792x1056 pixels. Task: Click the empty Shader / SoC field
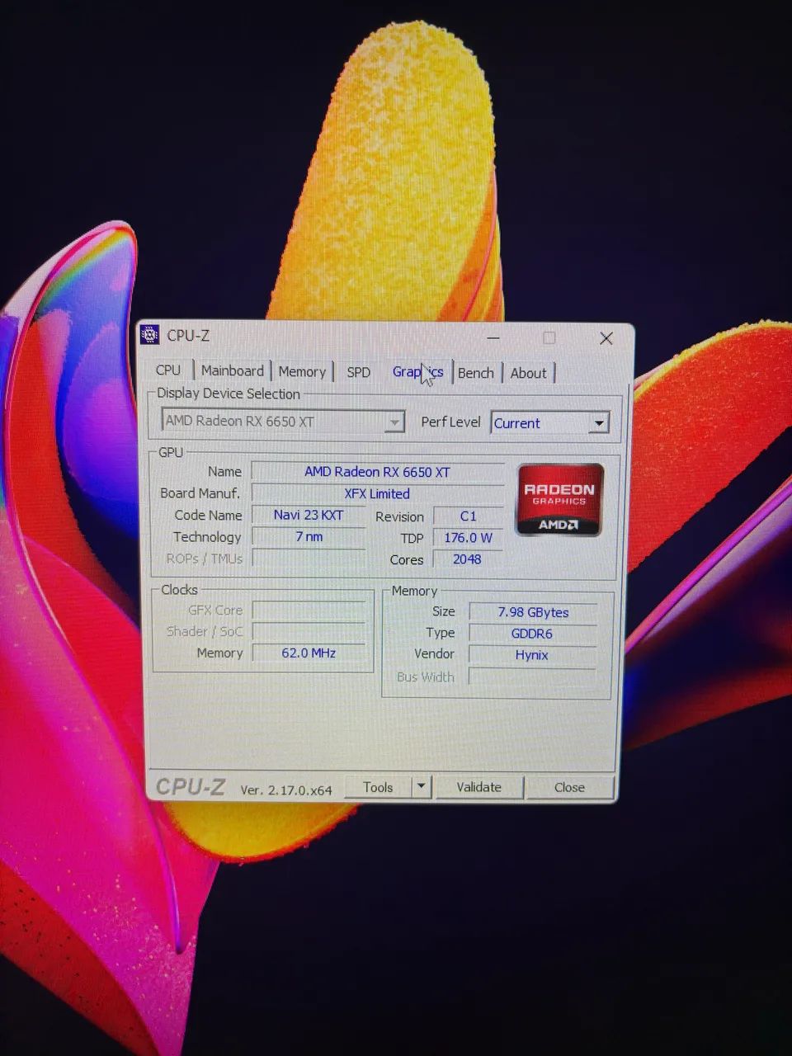(x=309, y=632)
